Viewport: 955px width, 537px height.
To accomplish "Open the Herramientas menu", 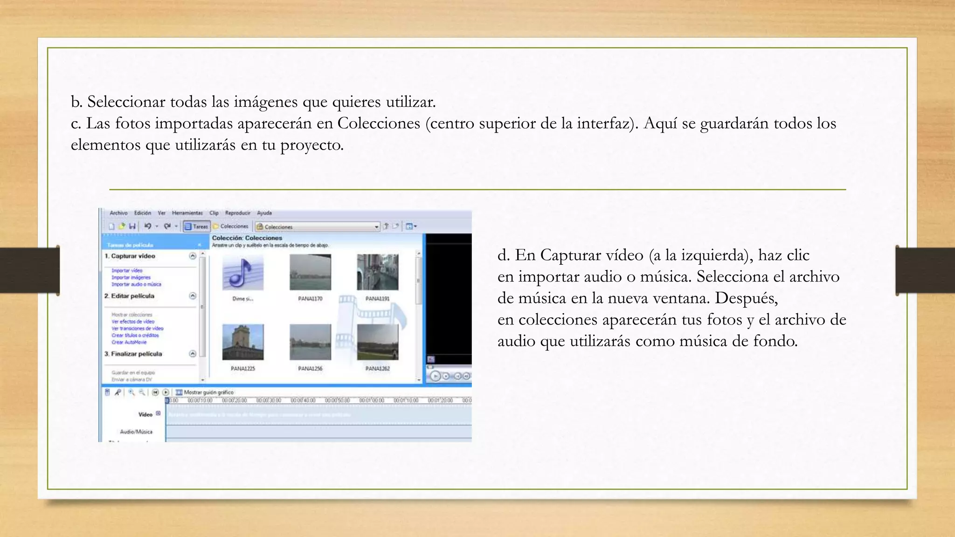I will coord(187,213).
